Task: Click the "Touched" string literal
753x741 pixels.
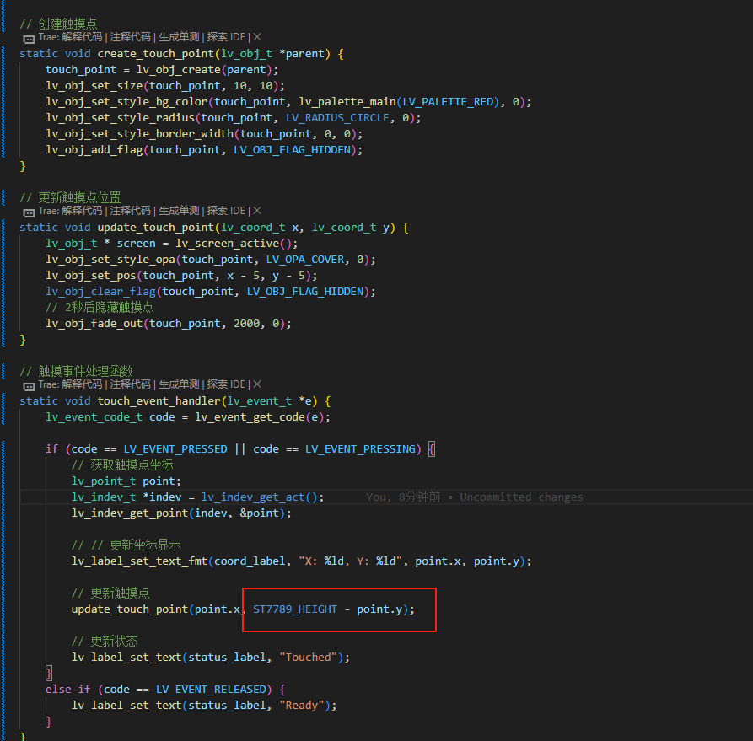Action: (x=309, y=658)
